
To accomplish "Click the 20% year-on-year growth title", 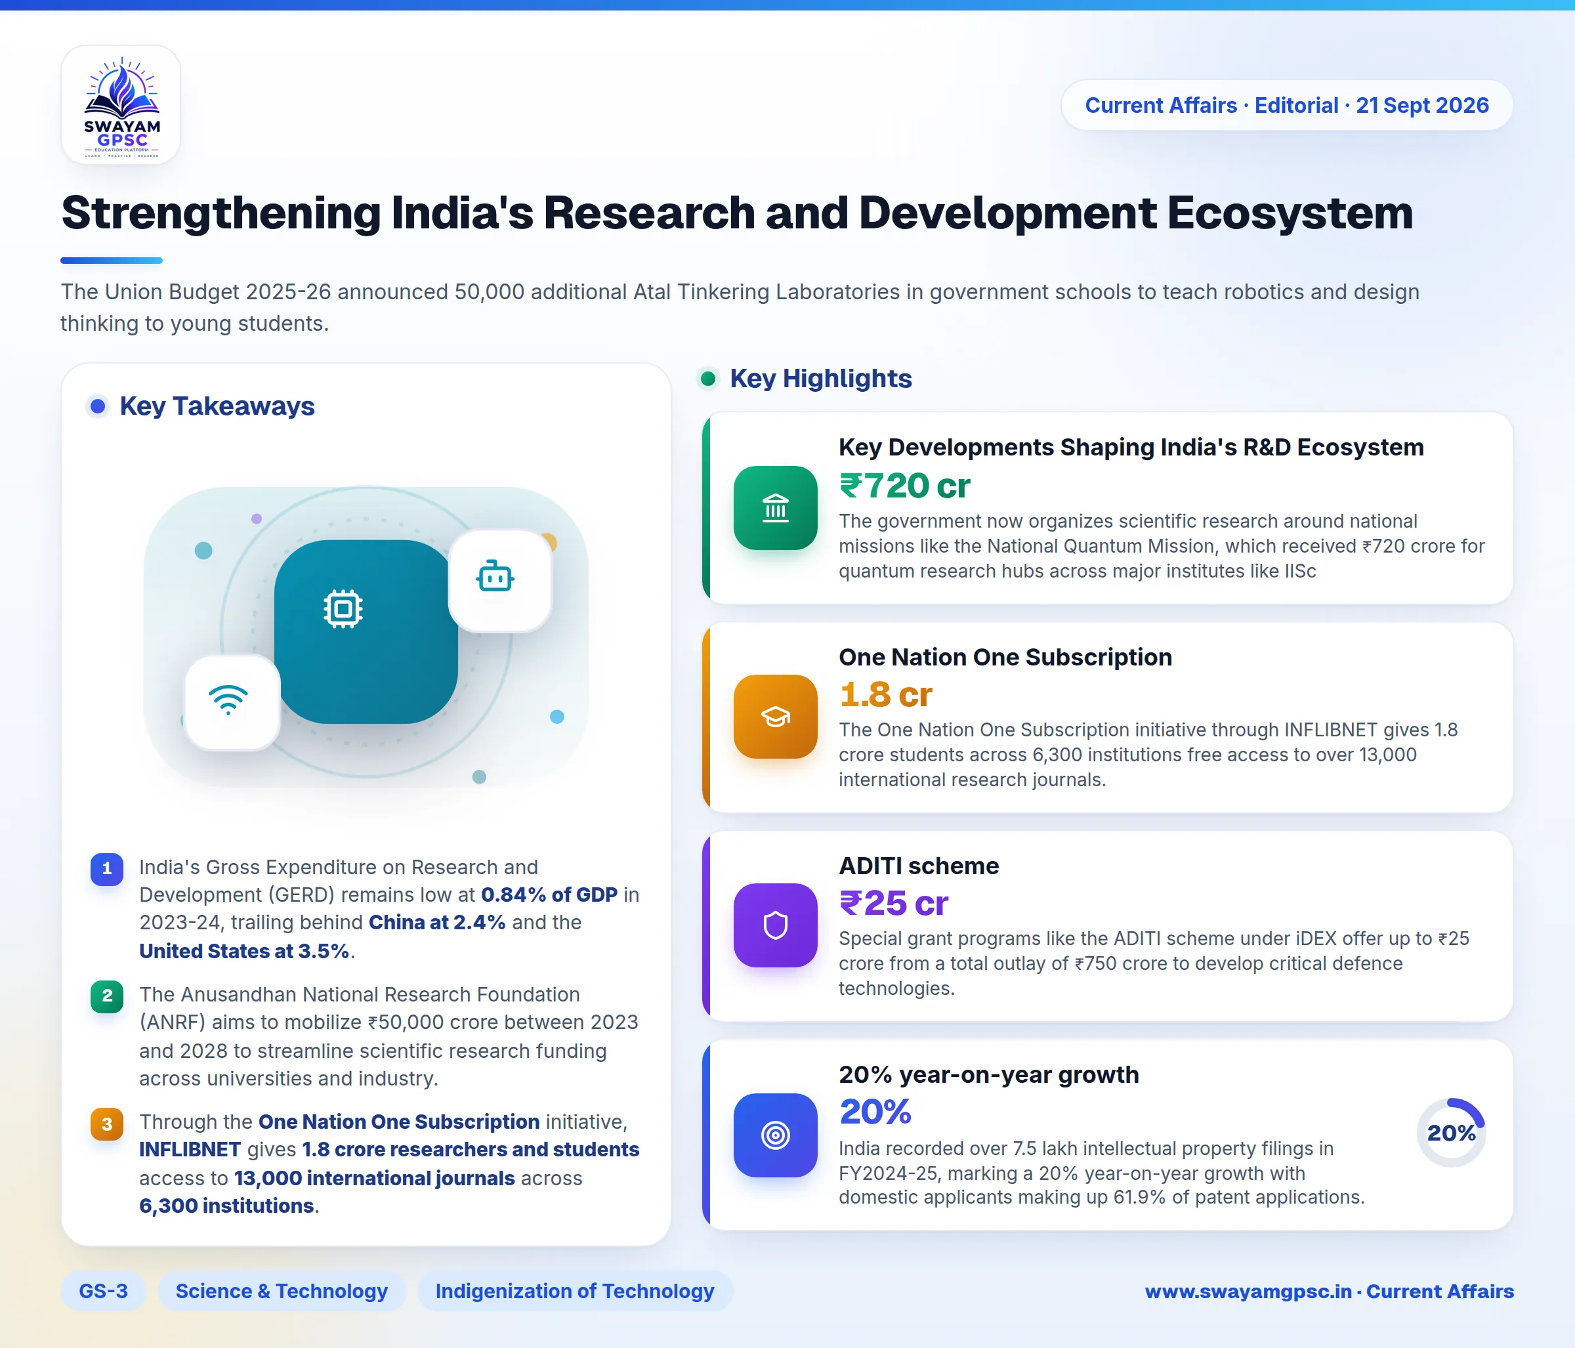I will (x=988, y=1074).
